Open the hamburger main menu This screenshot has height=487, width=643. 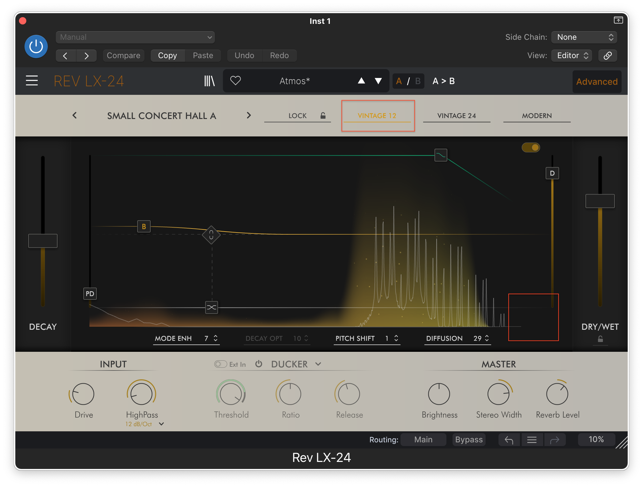[32, 81]
